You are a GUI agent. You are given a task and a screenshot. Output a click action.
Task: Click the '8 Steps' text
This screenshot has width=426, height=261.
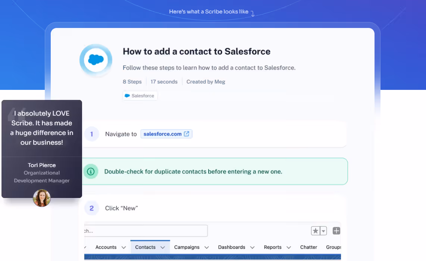coord(132,82)
